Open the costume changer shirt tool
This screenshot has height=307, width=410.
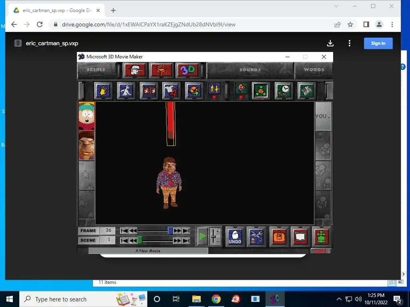coord(171,91)
